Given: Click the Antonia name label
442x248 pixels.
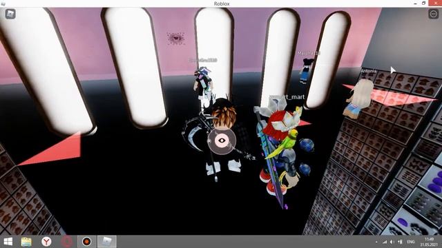Looking at the screenshot, I should (x=369, y=71).
